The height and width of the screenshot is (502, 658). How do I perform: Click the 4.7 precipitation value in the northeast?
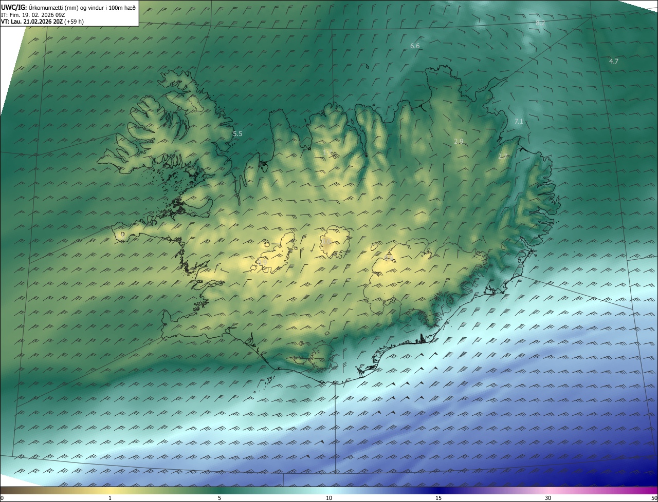614,61
